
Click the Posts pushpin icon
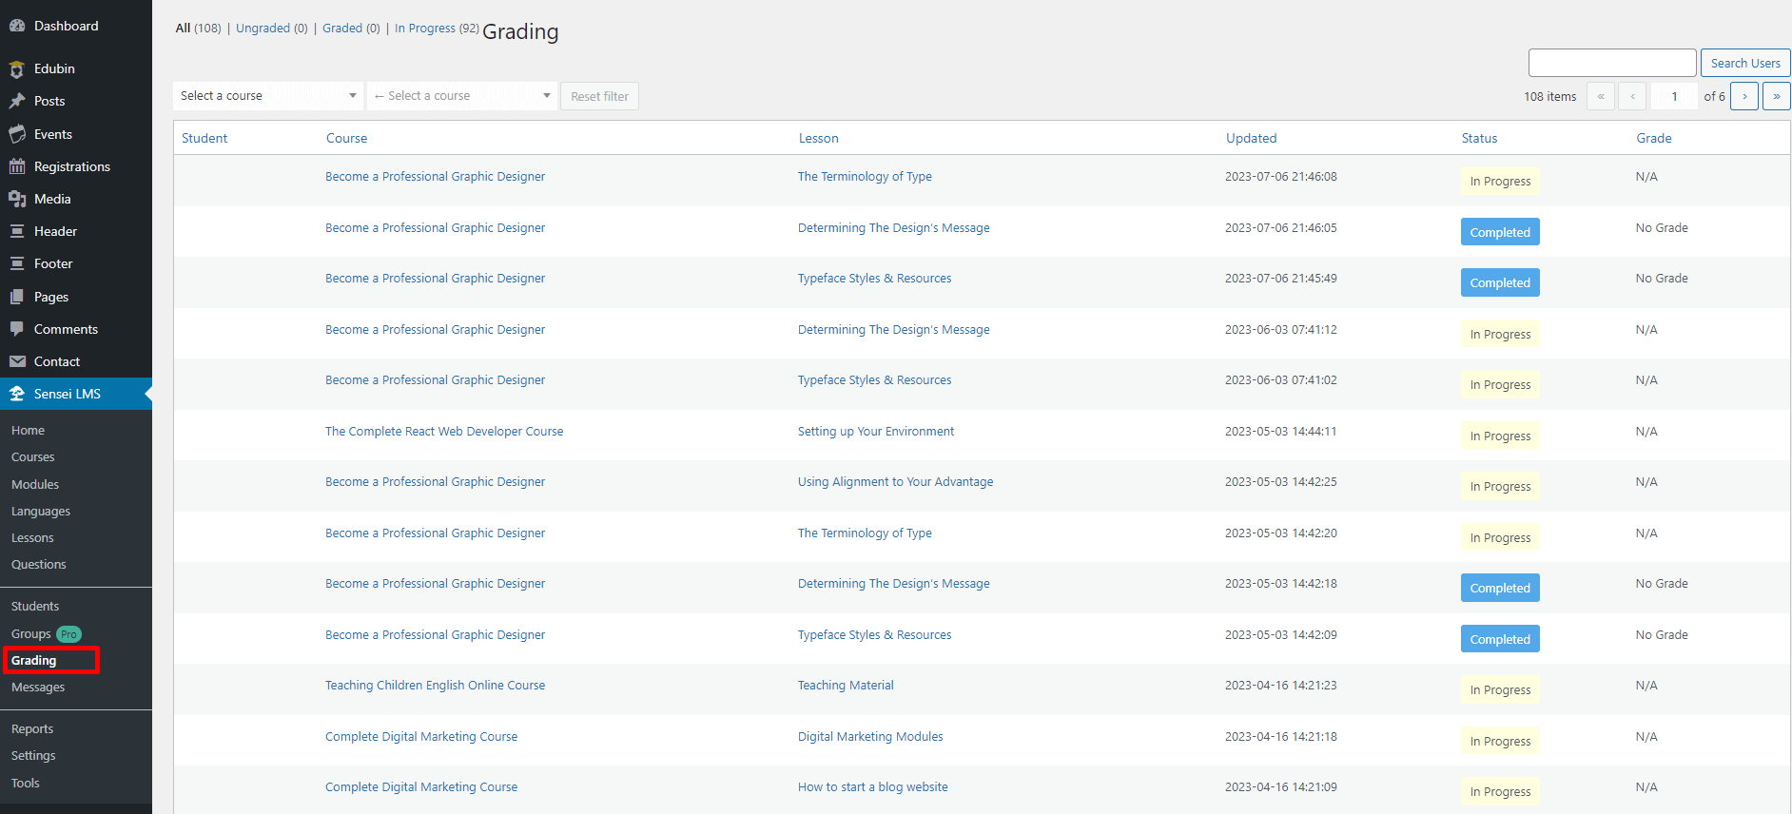pyautogui.click(x=17, y=101)
